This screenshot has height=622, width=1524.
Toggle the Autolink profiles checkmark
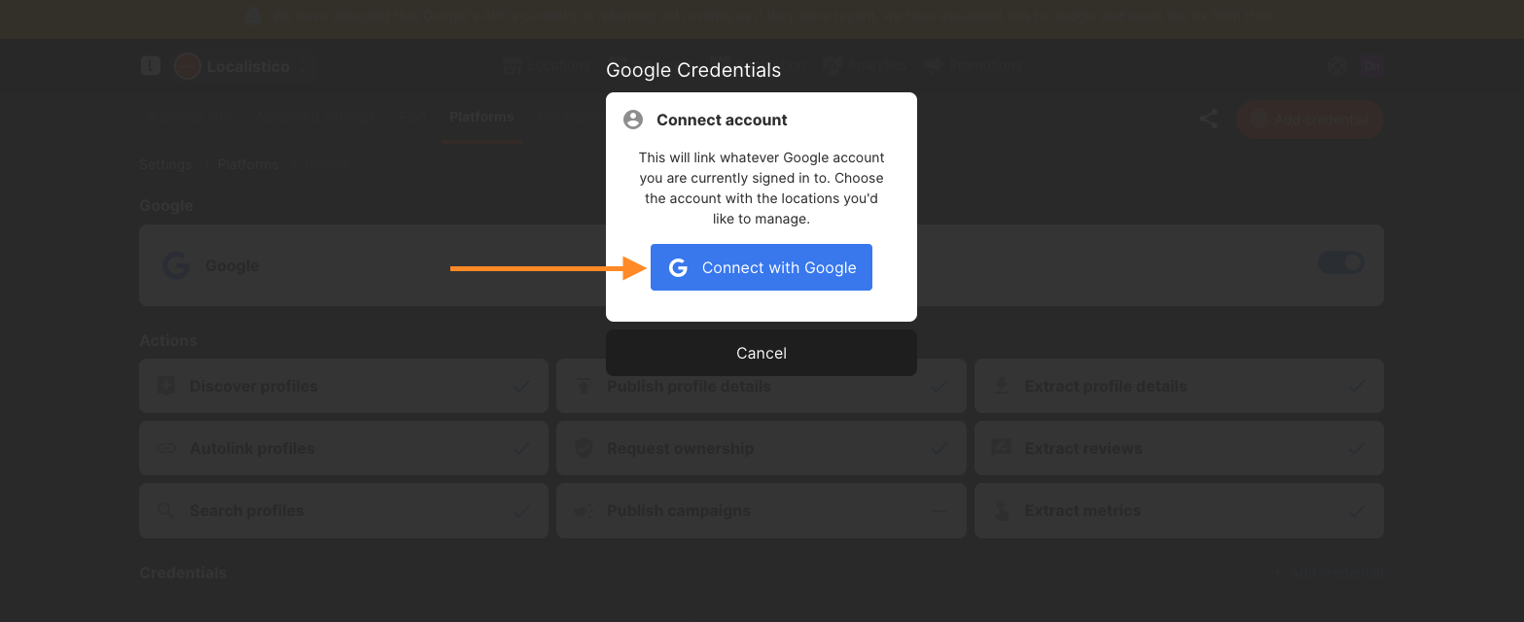[x=521, y=448]
